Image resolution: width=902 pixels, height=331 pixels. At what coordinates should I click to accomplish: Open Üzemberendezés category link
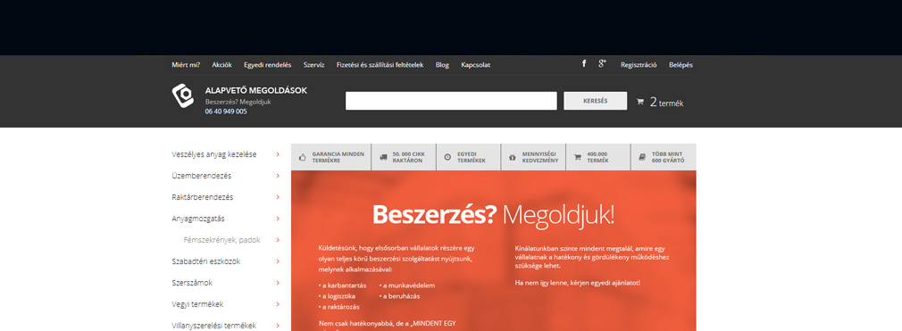201,176
